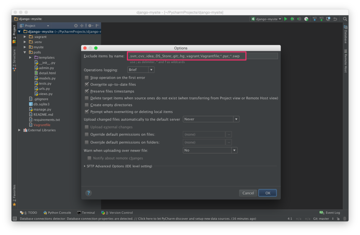Open the Python Console tab
This screenshot has height=235, width=360.
point(57,213)
